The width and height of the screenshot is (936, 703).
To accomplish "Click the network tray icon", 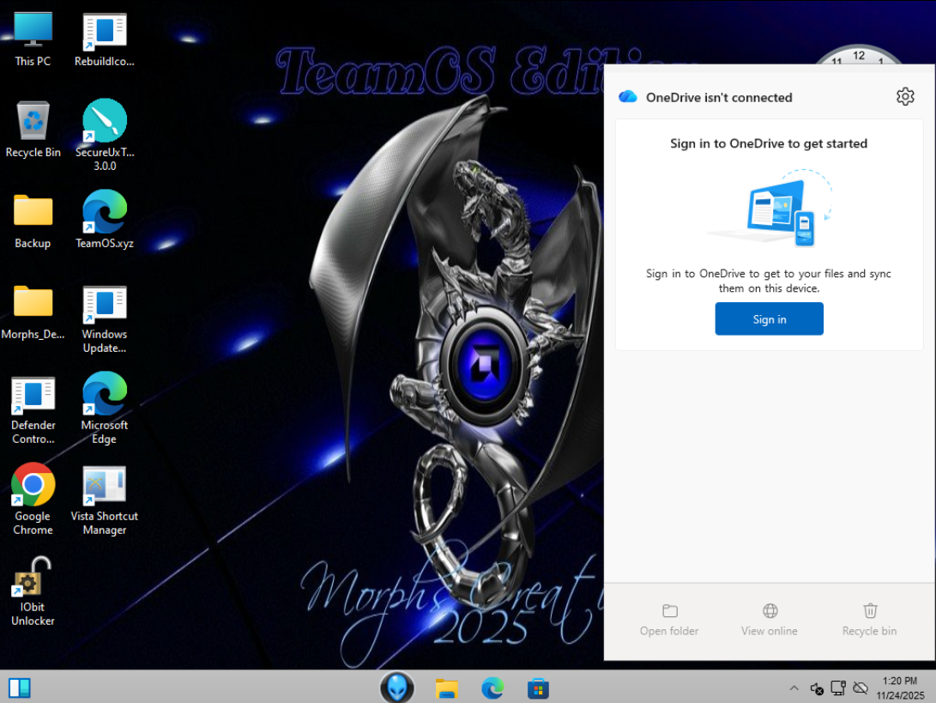I will tap(838, 688).
